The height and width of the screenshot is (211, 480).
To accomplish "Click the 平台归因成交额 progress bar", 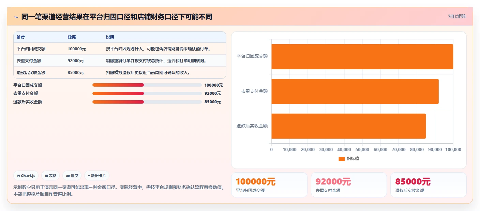I will point(147,85).
